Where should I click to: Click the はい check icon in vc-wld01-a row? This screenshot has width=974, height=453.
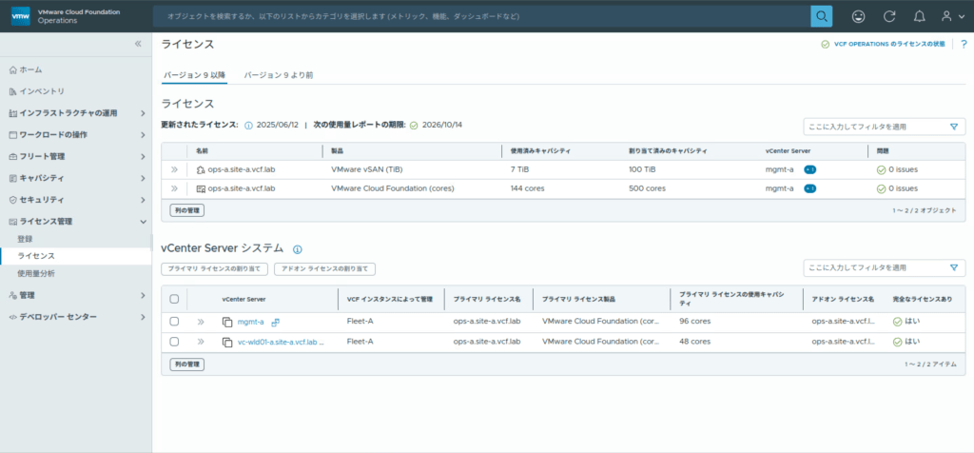tap(897, 342)
